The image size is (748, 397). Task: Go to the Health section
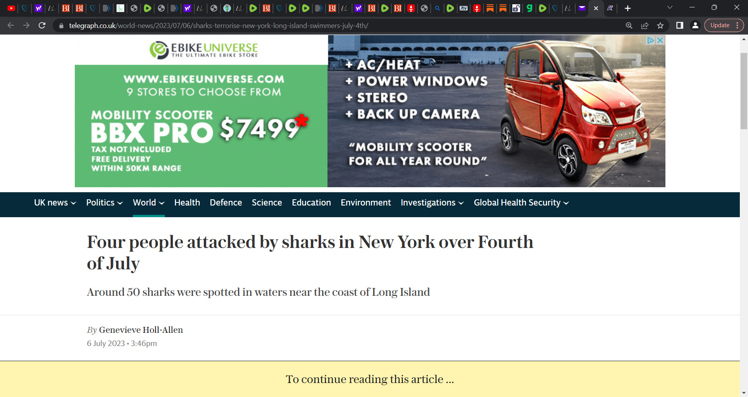tap(187, 203)
